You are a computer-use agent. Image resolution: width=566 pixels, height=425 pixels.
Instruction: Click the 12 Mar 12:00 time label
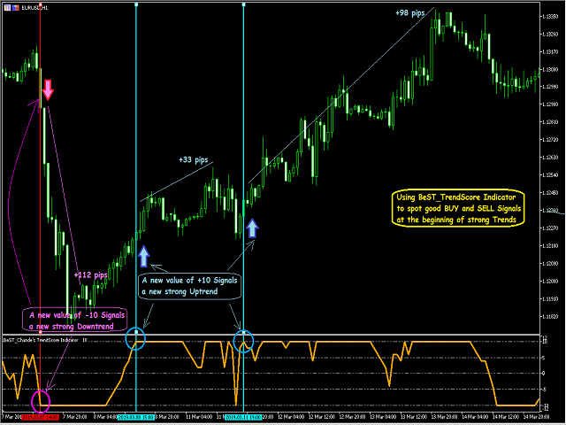[x=321, y=417]
